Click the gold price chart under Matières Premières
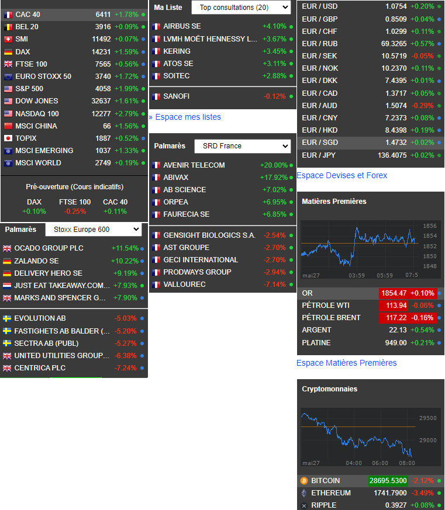Image resolution: width=445 pixels, height=510 pixels. pos(370,250)
